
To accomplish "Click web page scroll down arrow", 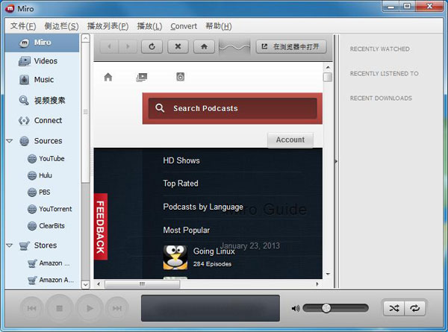I will point(328,274).
